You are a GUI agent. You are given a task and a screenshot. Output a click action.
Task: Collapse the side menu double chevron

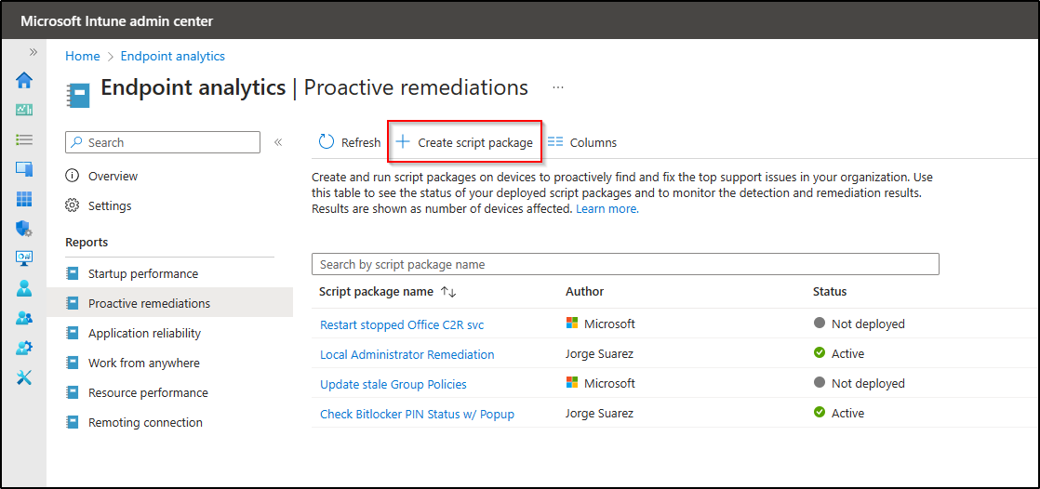277,142
